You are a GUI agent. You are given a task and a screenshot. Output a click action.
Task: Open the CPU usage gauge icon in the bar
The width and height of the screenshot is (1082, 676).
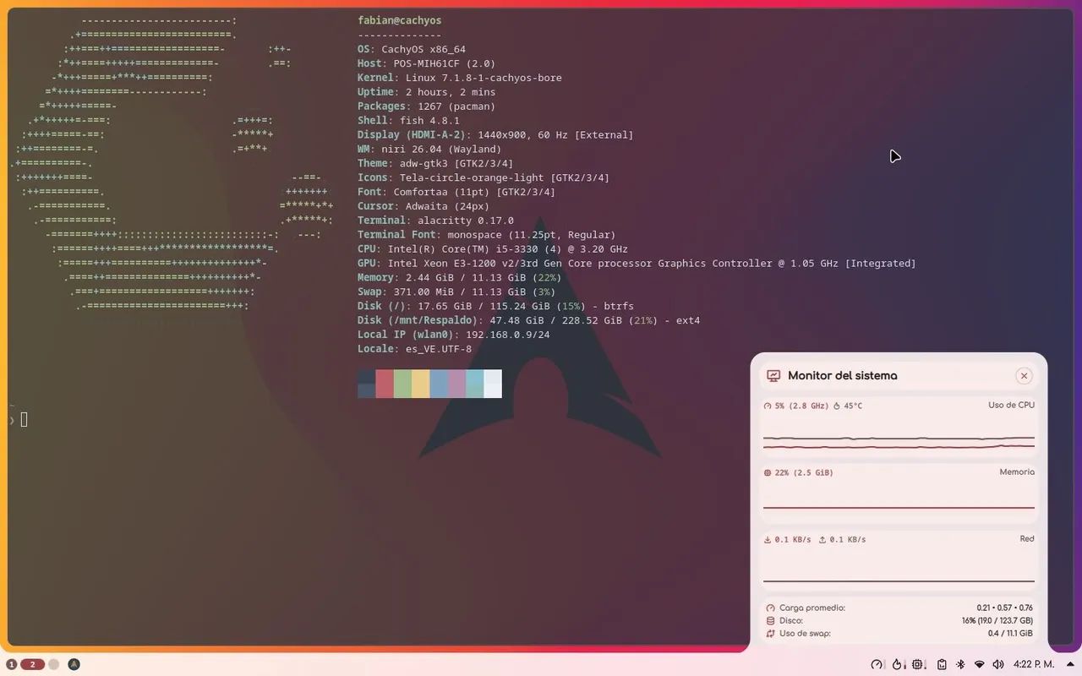click(877, 664)
